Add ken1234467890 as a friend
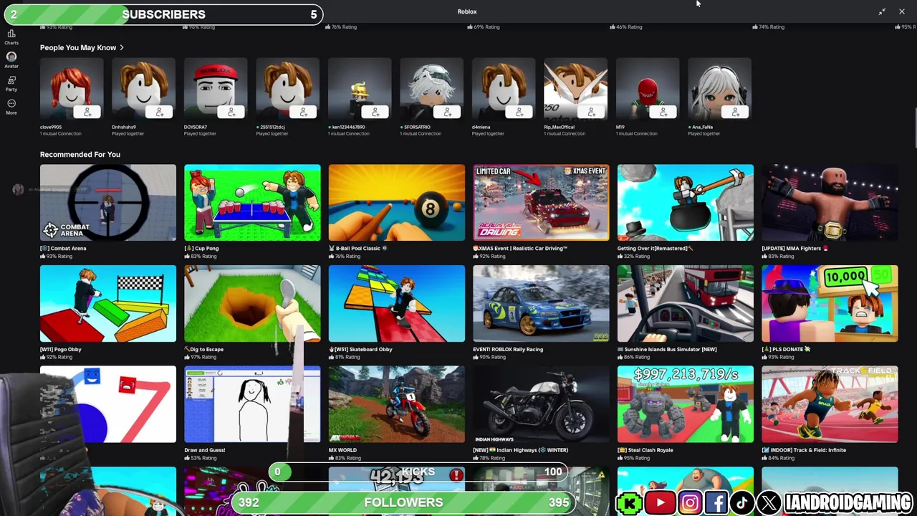Image resolution: width=917 pixels, height=516 pixels. (375, 113)
